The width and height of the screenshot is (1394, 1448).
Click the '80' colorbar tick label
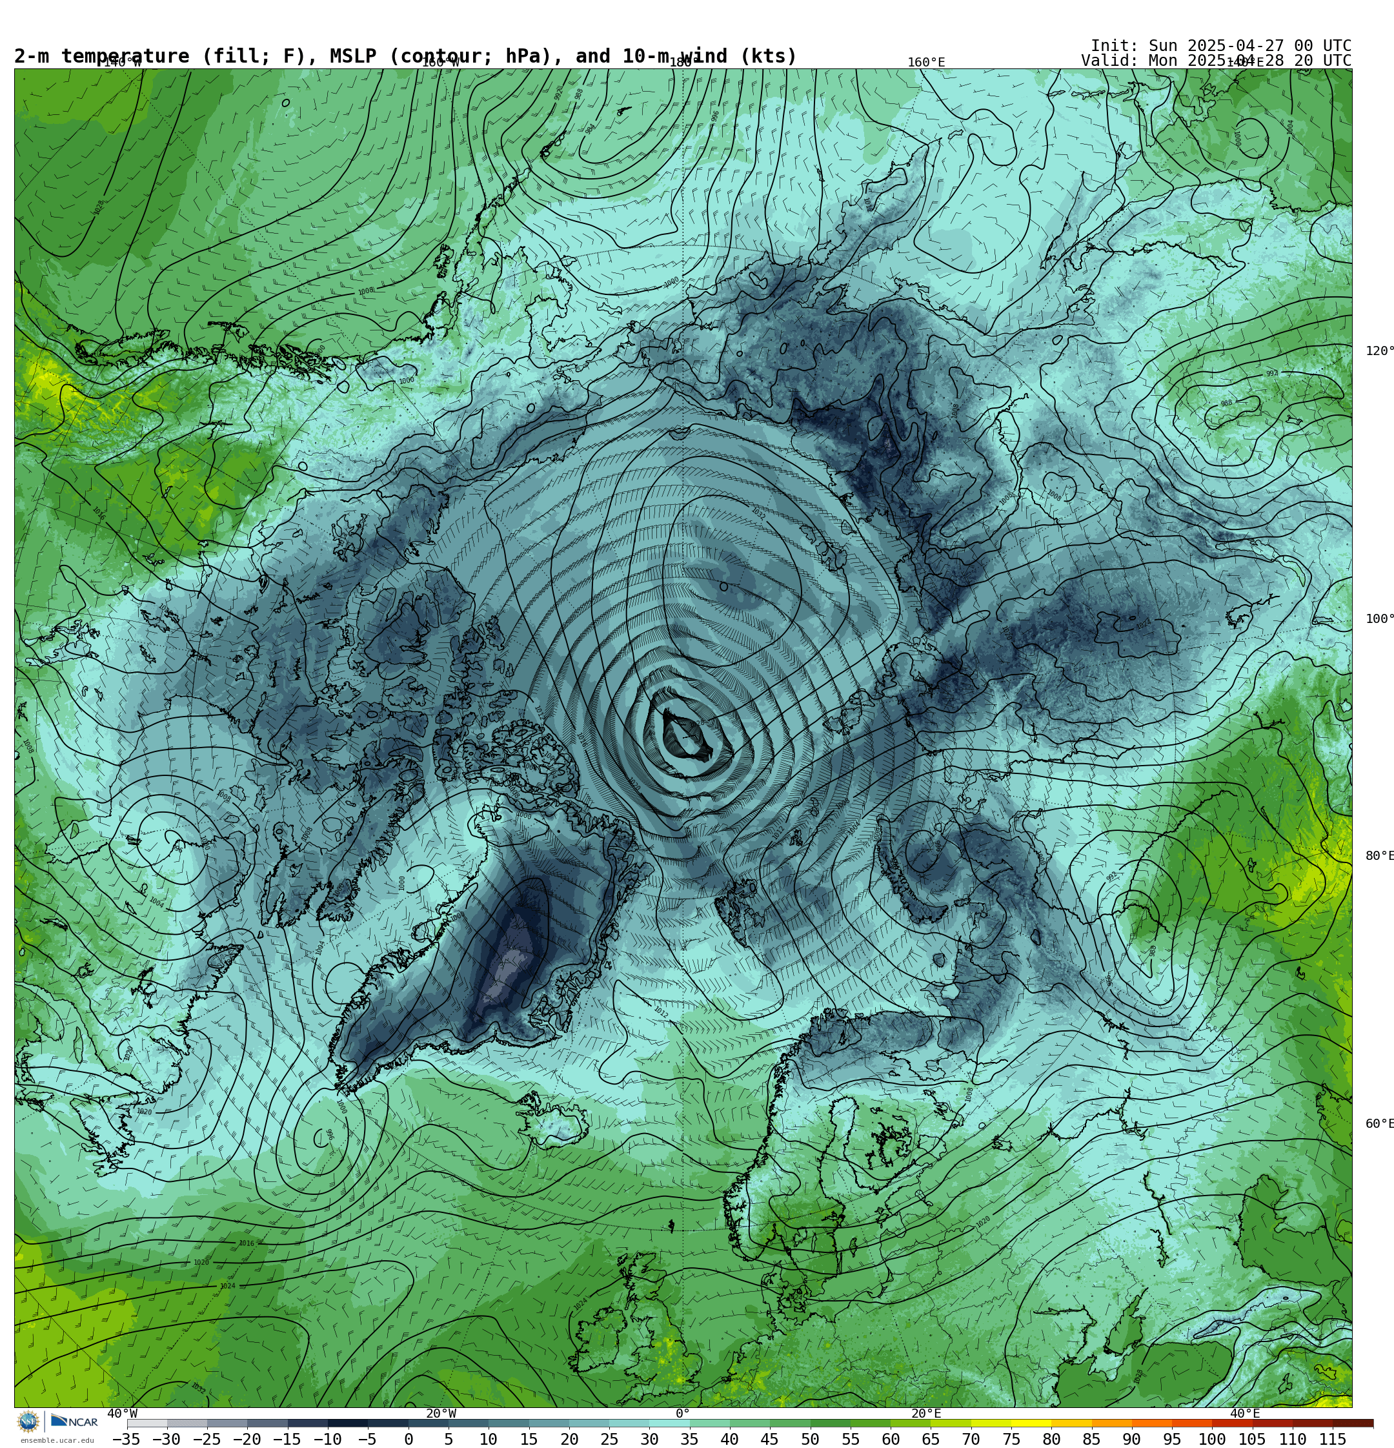tap(1051, 1439)
